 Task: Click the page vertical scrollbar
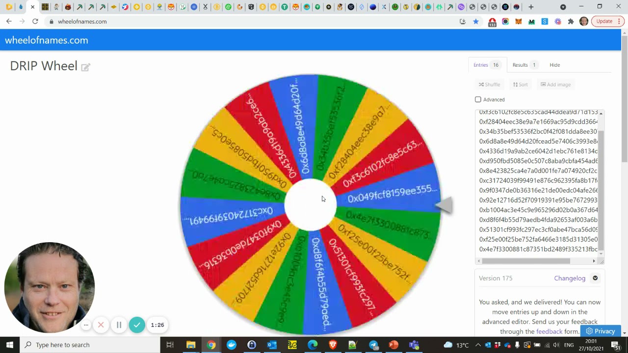[625, 98]
